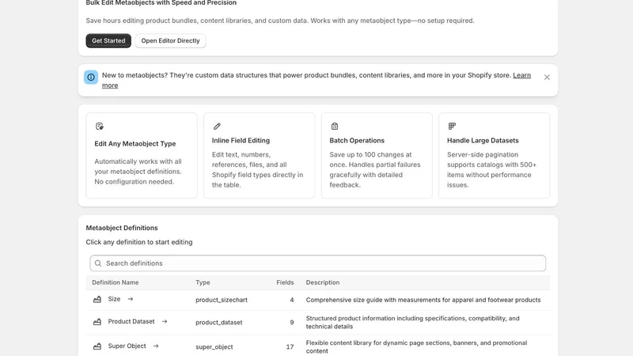Viewport: 633px width, 356px height.
Task: Dismiss the metaobjects info banner
Action: pos(547,77)
